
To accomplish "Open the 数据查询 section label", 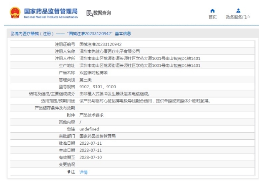I will (x=102, y=13).
